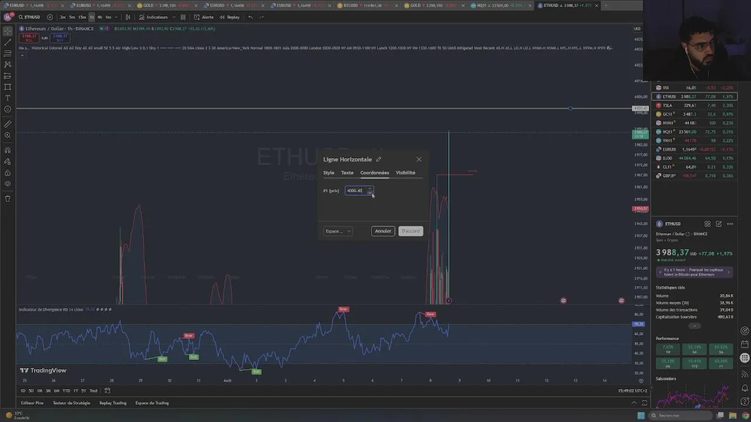Click the red SELL price button
Viewport: 751px width, 422px height.
[x=29, y=38]
